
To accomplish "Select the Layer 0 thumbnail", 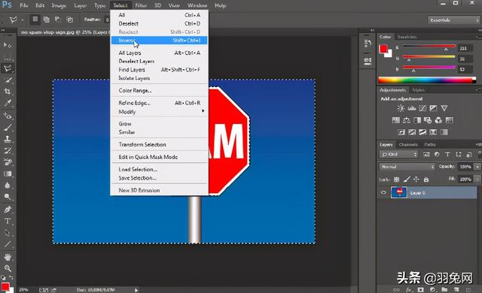I will pyautogui.click(x=398, y=192).
